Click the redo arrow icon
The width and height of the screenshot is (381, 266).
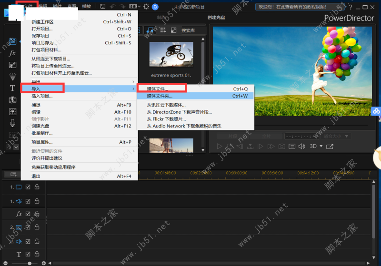(122, 7)
